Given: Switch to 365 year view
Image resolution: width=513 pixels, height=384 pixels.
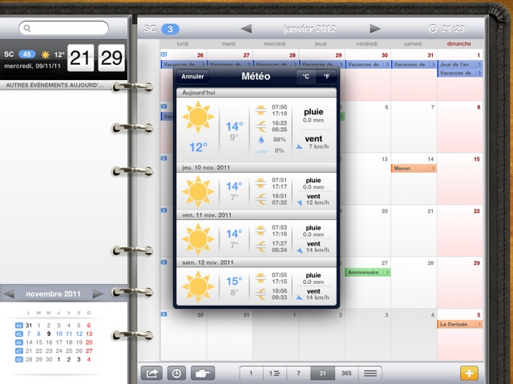Looking at the screenshot, I should coord(346,373).
